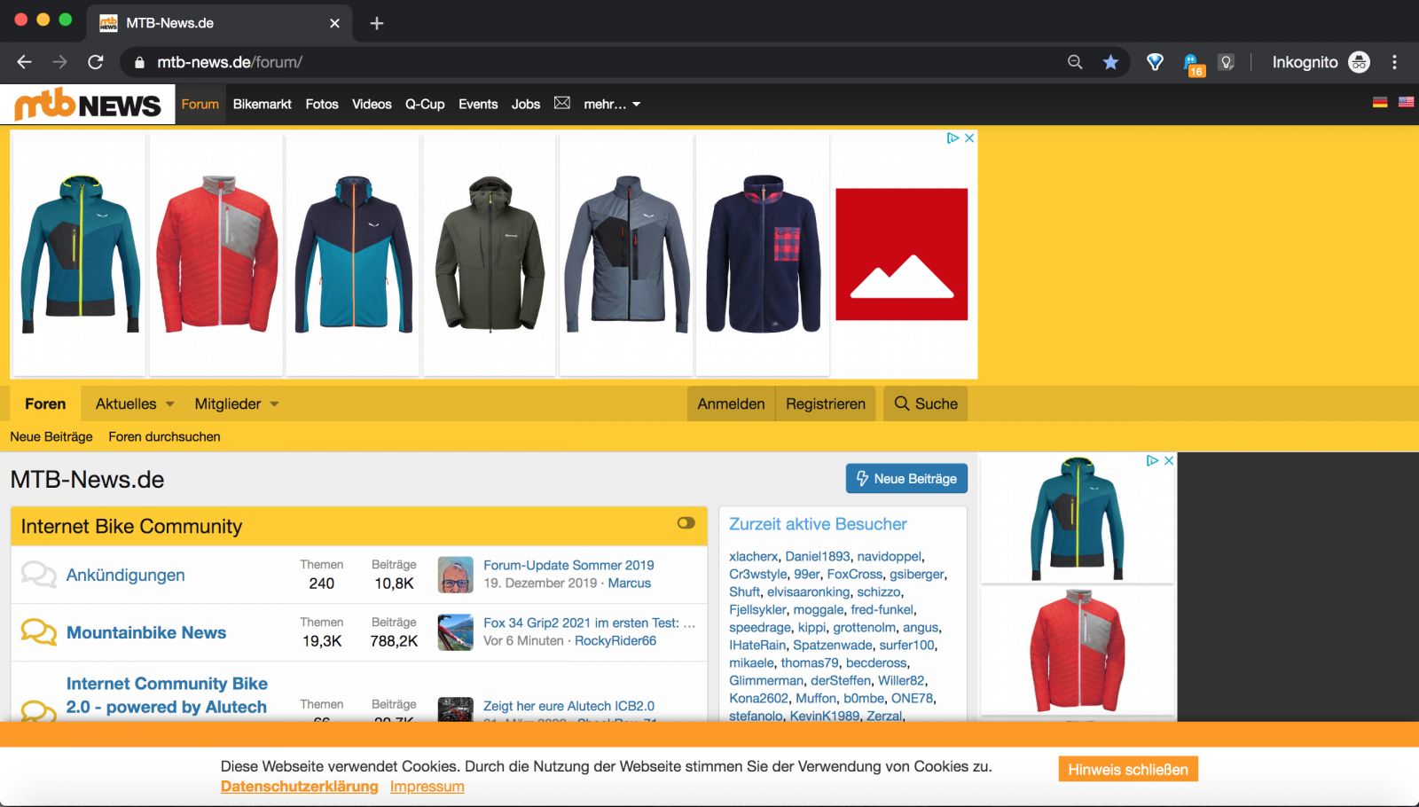Viewport: 1419px width, 807px height.
Task: Open the envelope mail icon in the navigation bar
Action: [x=562, y=103]
